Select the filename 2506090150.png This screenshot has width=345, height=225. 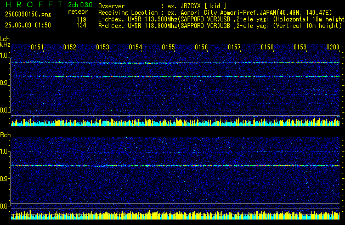pos(28,14)
